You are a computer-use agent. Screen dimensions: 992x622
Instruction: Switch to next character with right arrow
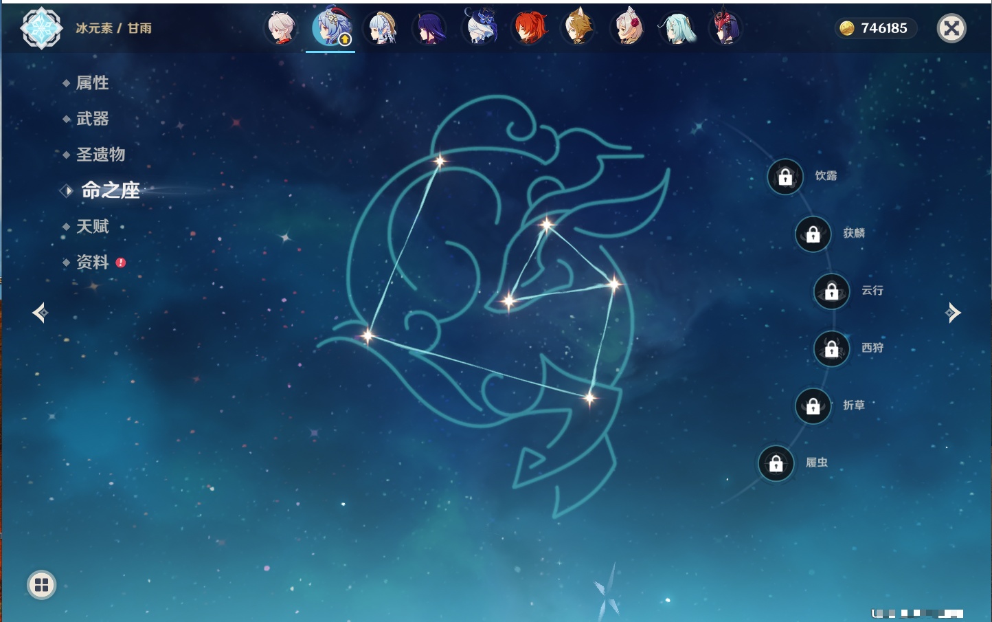click(952, 313)
